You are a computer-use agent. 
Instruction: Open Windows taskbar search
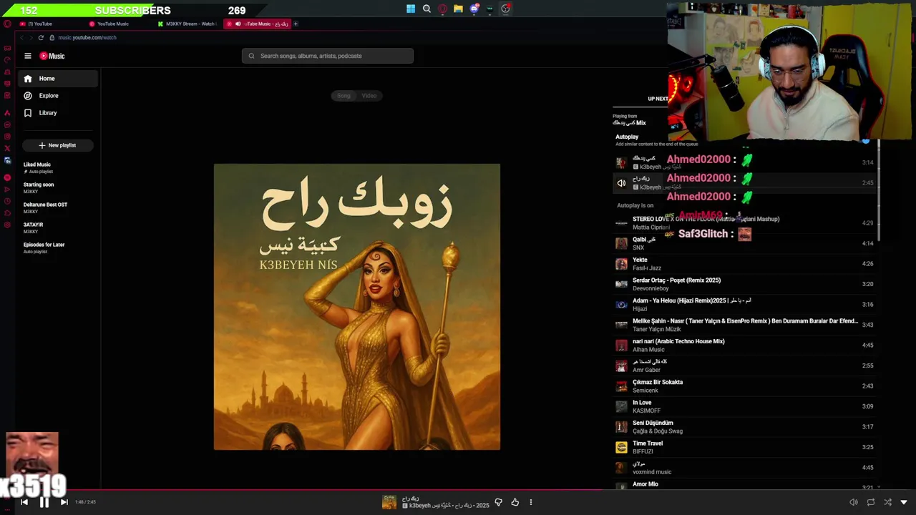pyautogui.click(x=427, y=9)
